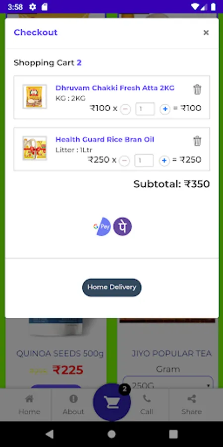
Task: View the Rice Bran Oil product thumbnail
Action: (x=35, y=148)
